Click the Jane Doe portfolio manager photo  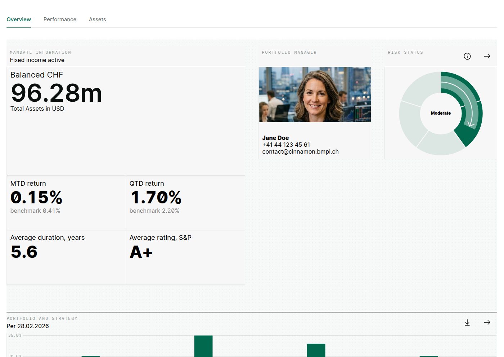[x=315, y=94]
